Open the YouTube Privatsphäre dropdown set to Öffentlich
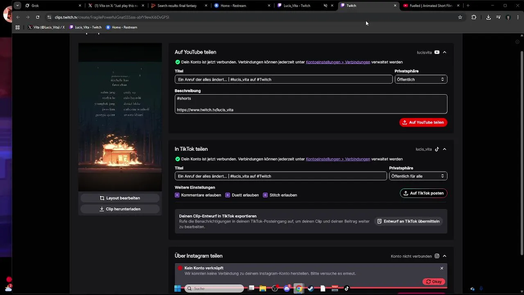The height and width of the screenshot is (295, 524). tap(421, 79)
